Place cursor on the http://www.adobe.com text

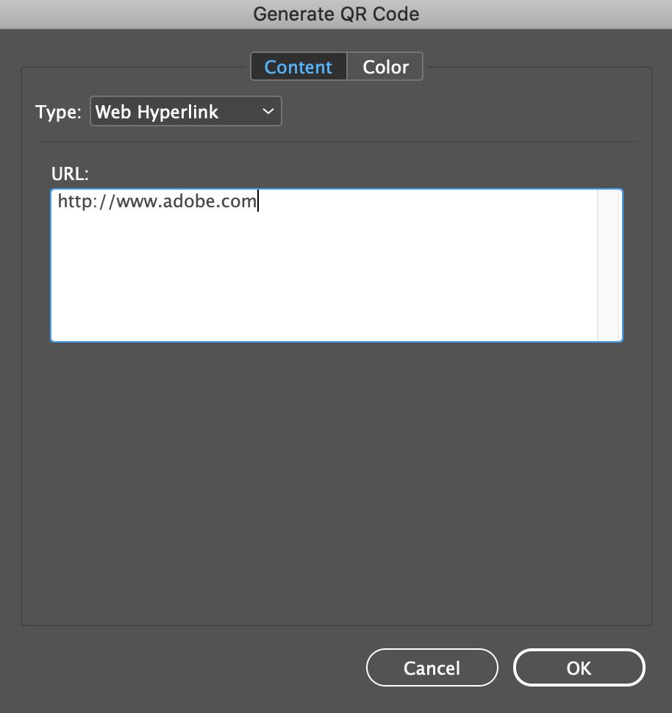pos(157,201)
